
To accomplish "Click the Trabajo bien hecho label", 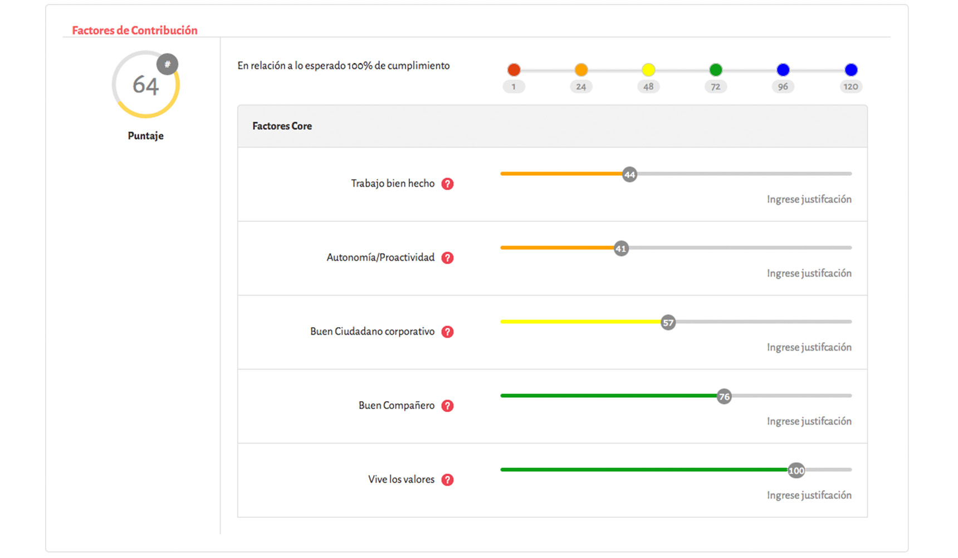I will click(x=393, y=184).
